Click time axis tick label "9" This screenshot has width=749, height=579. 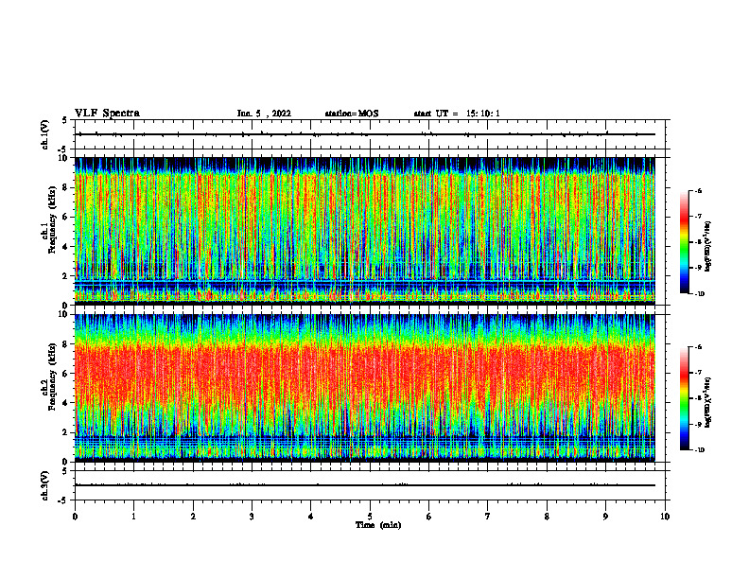coord(605,517)
